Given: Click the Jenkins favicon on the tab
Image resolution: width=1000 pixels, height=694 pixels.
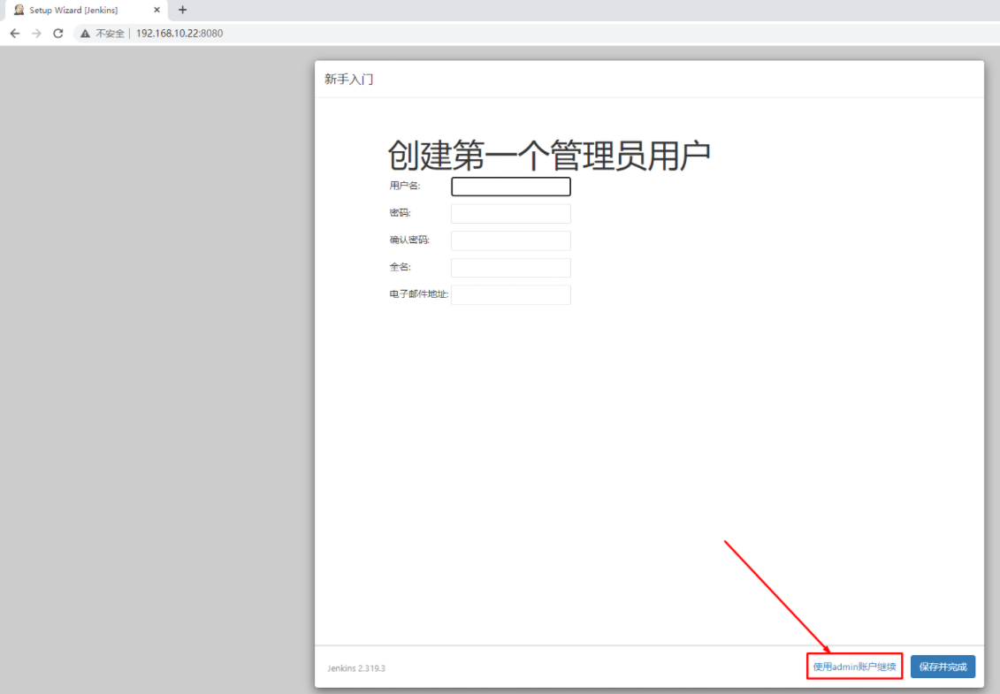Looking at the screenshot, I should [19, 10].
